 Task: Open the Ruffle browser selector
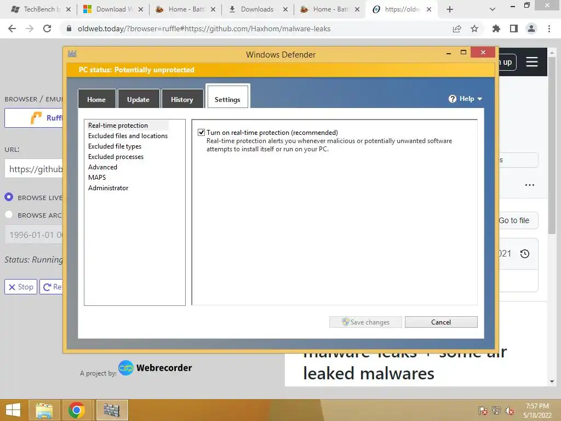point(34,118)
